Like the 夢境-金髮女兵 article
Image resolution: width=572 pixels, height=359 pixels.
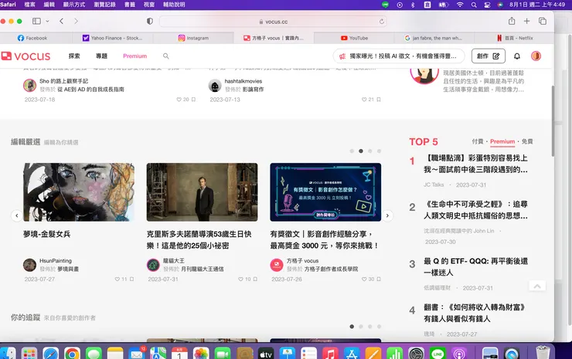(117, 279)
